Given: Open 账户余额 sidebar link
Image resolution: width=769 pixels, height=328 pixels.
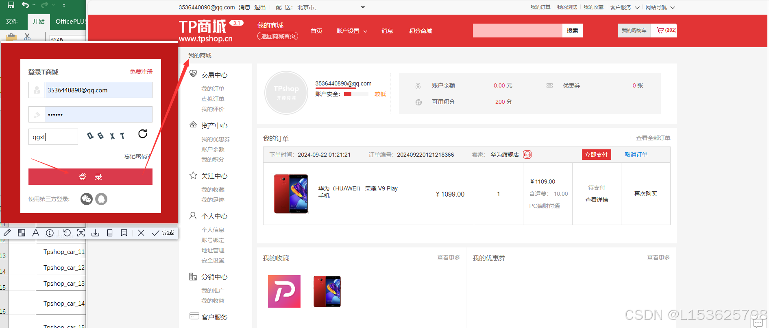Looking at the screenshot, I should click(x=213, y=149).
